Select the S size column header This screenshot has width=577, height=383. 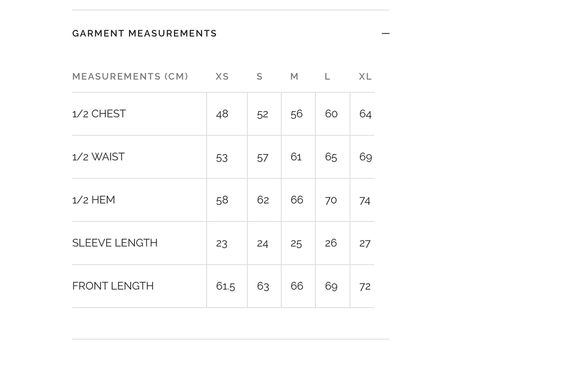pos(260,77)
